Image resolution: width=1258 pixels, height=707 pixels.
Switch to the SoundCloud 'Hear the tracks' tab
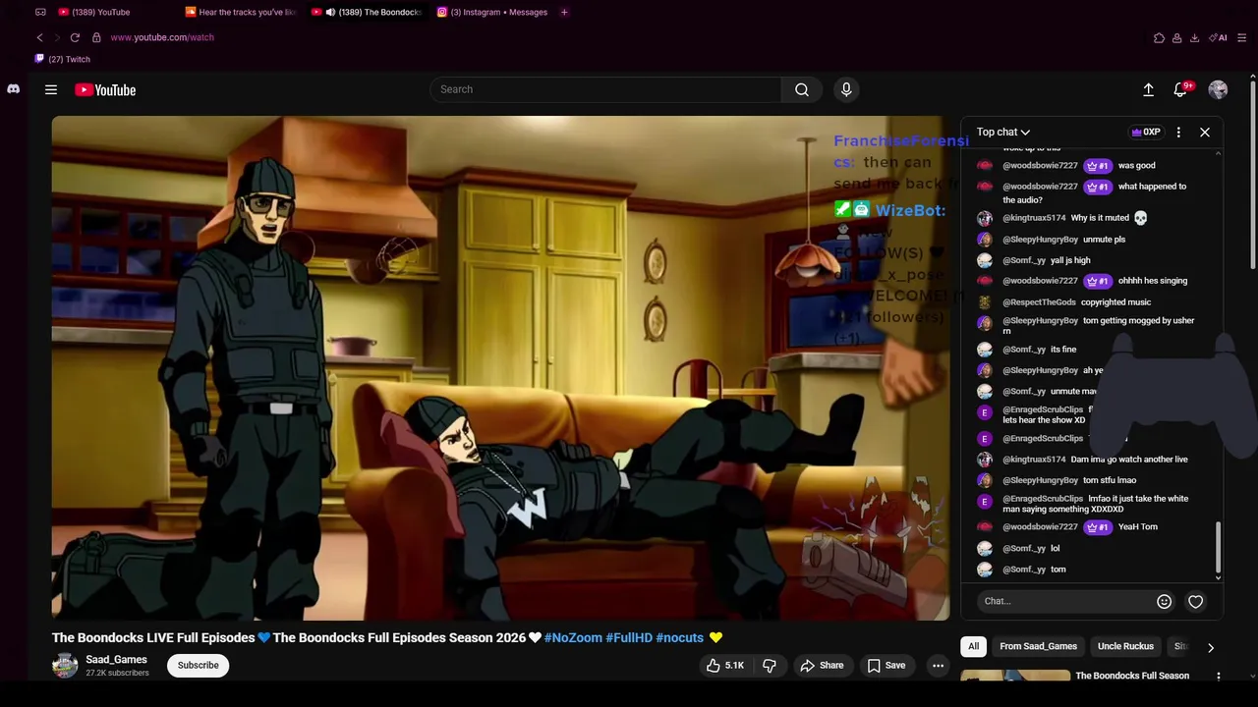click(241, 12)
